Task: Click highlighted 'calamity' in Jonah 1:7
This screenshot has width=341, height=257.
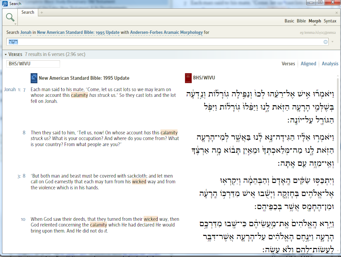Action: tap(79, 95)
